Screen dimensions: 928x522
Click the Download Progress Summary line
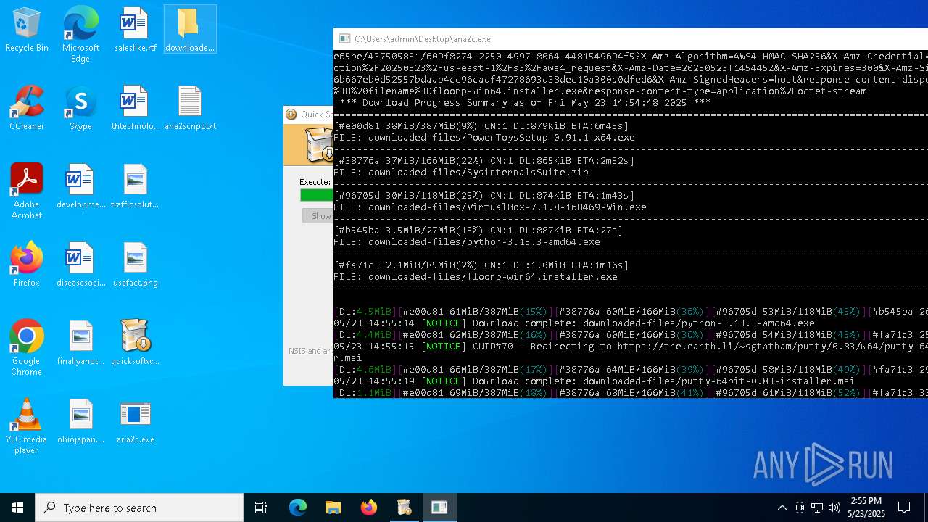click(x=525, y=103)
